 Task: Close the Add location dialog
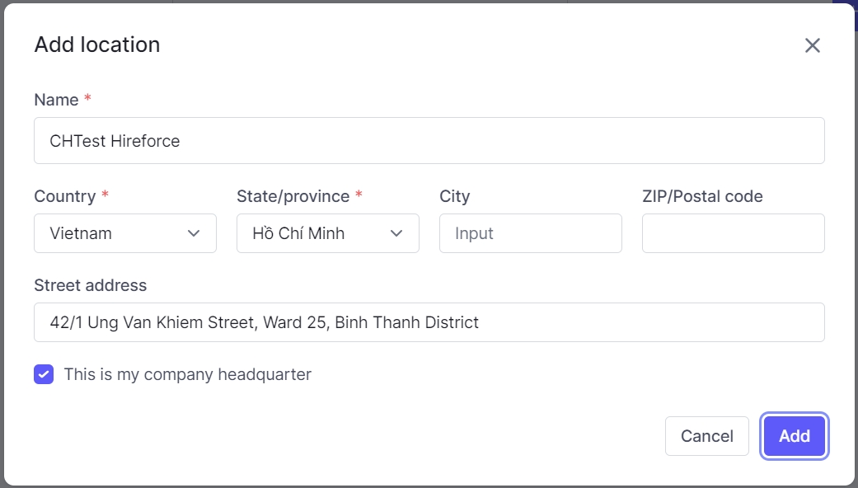click(812, 45)
